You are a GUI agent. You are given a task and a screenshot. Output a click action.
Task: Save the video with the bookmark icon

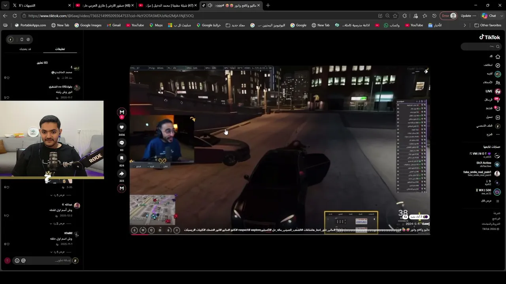coord(122,158)
